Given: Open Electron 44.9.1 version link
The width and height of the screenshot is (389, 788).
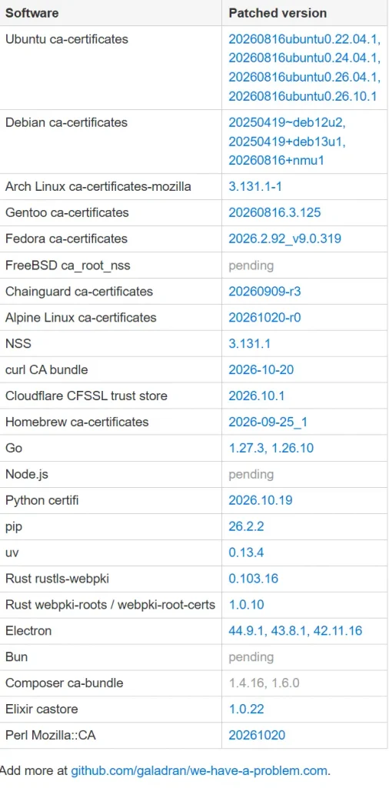Looking at the screenshot, I should tap(247, 631).
